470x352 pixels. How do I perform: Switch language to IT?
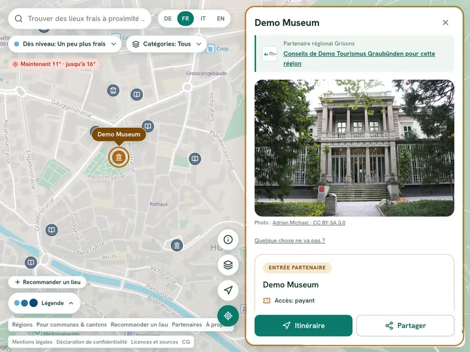click(203, 18)
